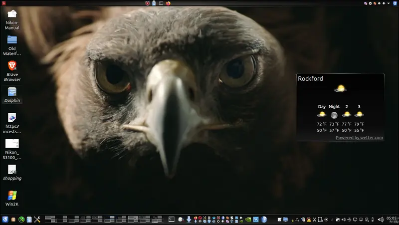399x225 pixels.
Task: Open the shopping text file icon
Action: coord(12,173)
